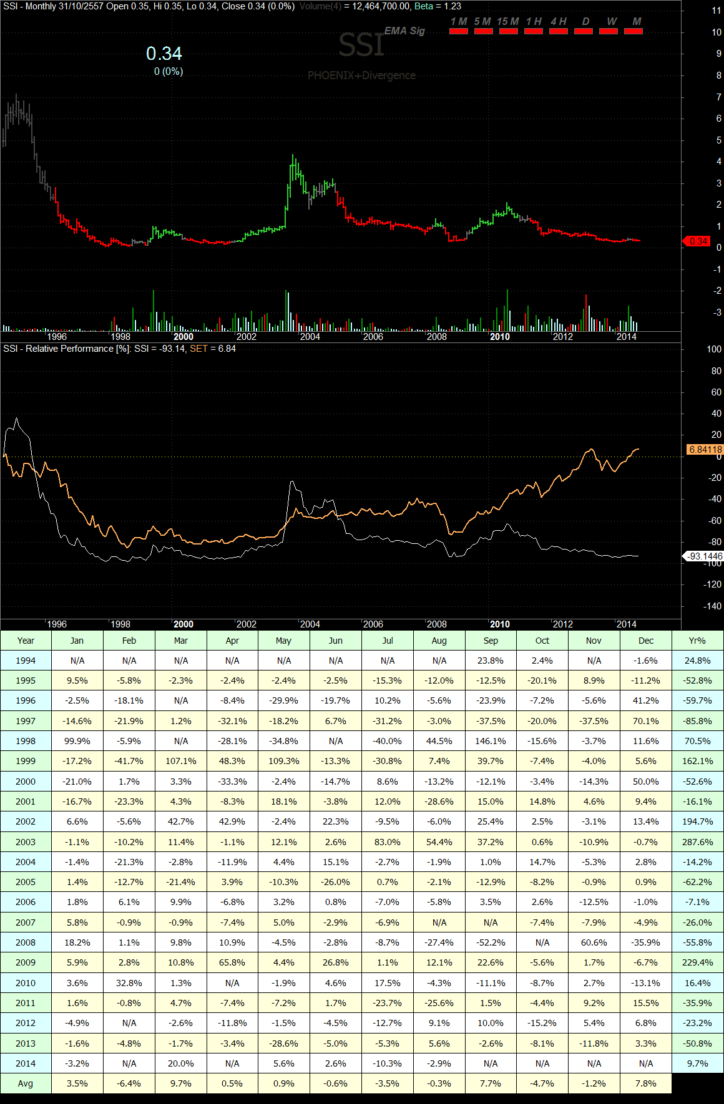
Task: Click the 2003 year row label
Action: [26, 842]
